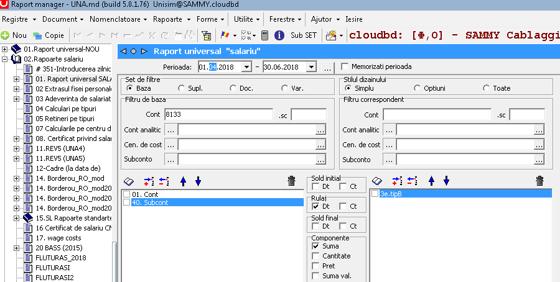This screenshot has width=560, height=282.
Task: Open the start date dropdown
Action: [246, 67]
